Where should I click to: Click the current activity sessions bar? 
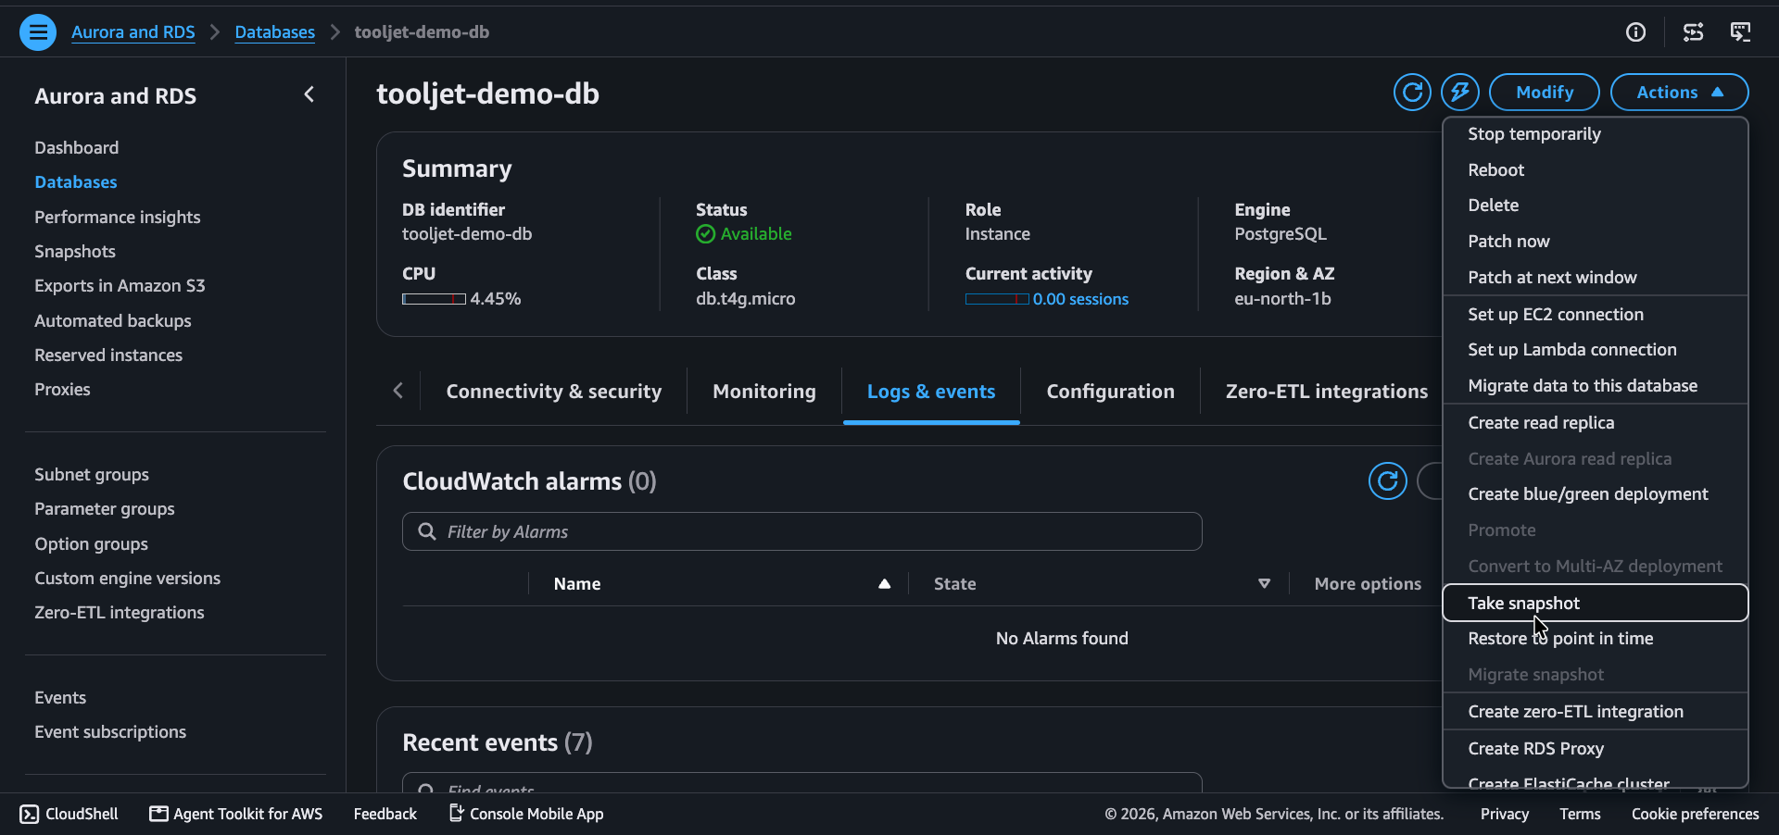coord(997,299)
